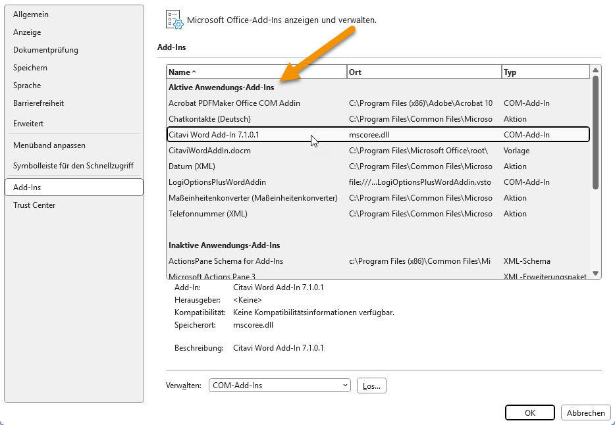Go to Speichern settings
Viewport: 615px width, 425px height.
click(30, 68)
